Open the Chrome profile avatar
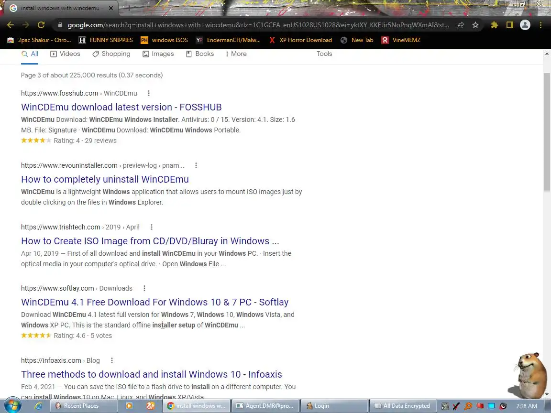The image size is (551, 413). [525, 25]
